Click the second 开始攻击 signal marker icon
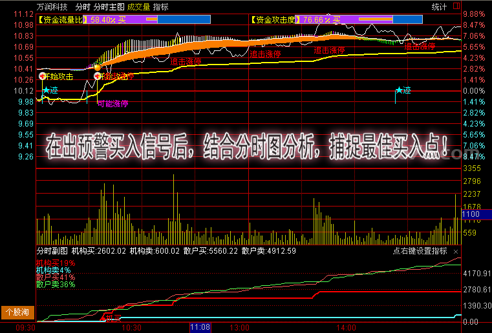This screenshot has width=492, height=333. (98, 76)
